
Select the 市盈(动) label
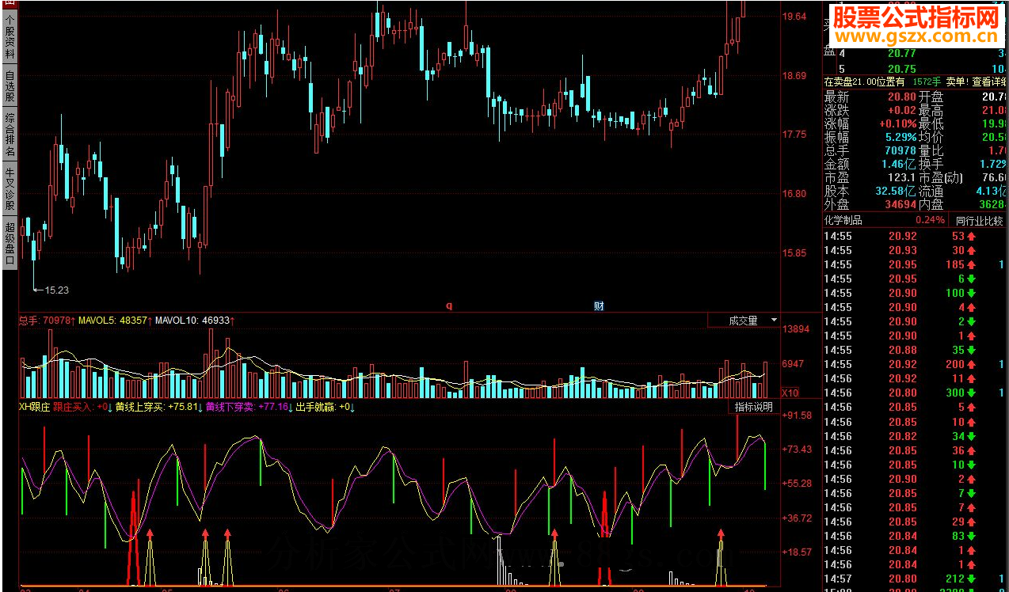pyautogui.click(x=942, y=177)
